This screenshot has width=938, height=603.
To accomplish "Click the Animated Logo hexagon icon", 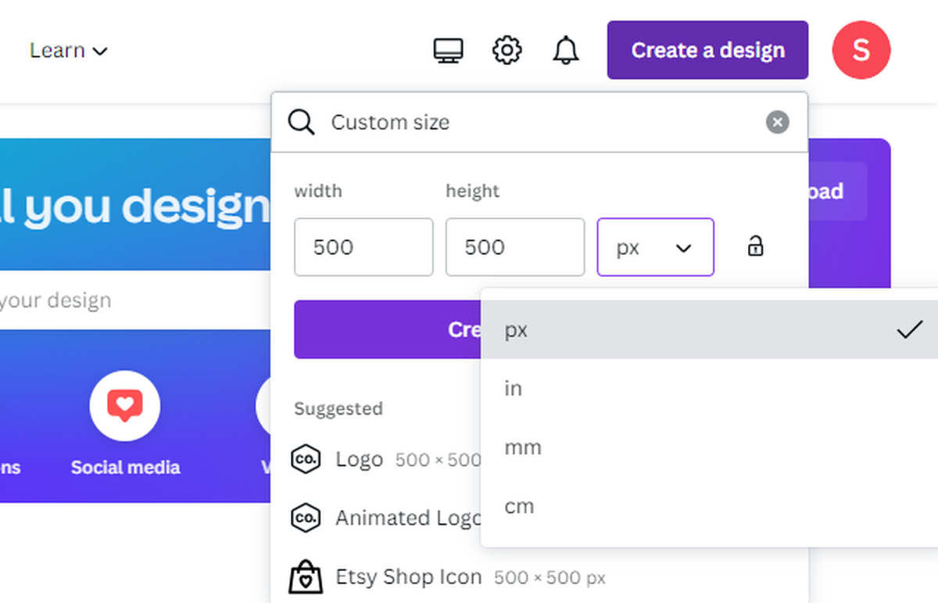I will coord(306,518).
